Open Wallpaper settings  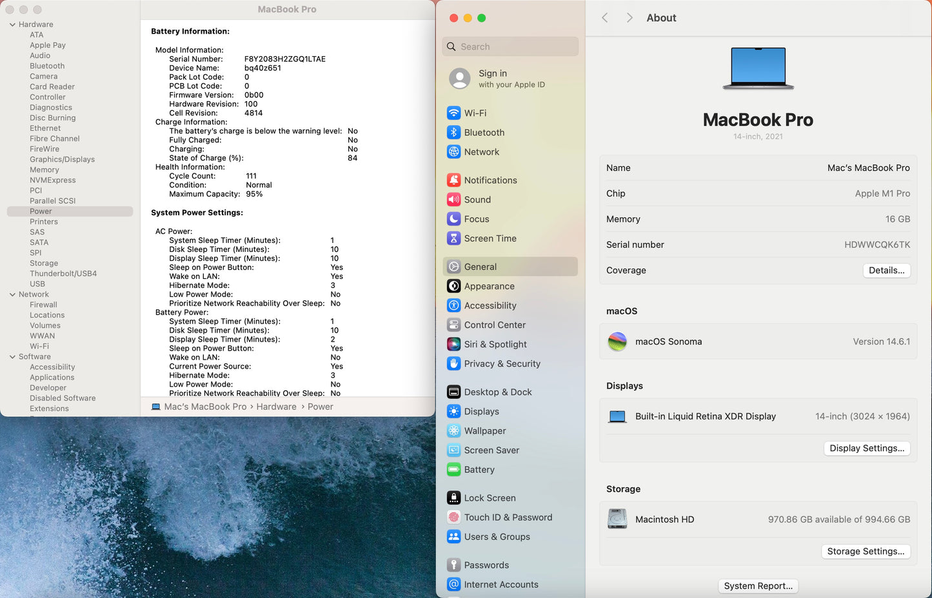pos(485,430)
